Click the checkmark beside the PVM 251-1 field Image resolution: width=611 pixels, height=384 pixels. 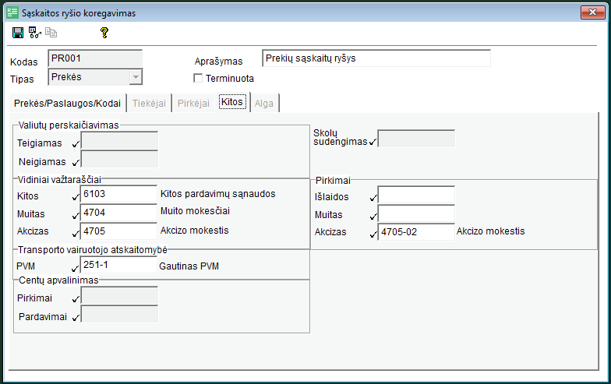click(76, 268)
